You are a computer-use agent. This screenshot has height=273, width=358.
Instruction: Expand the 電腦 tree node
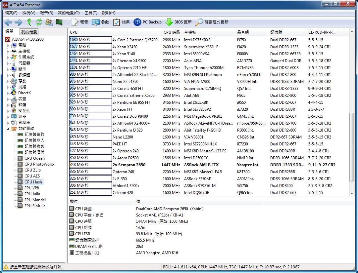[x=8, y=45]
